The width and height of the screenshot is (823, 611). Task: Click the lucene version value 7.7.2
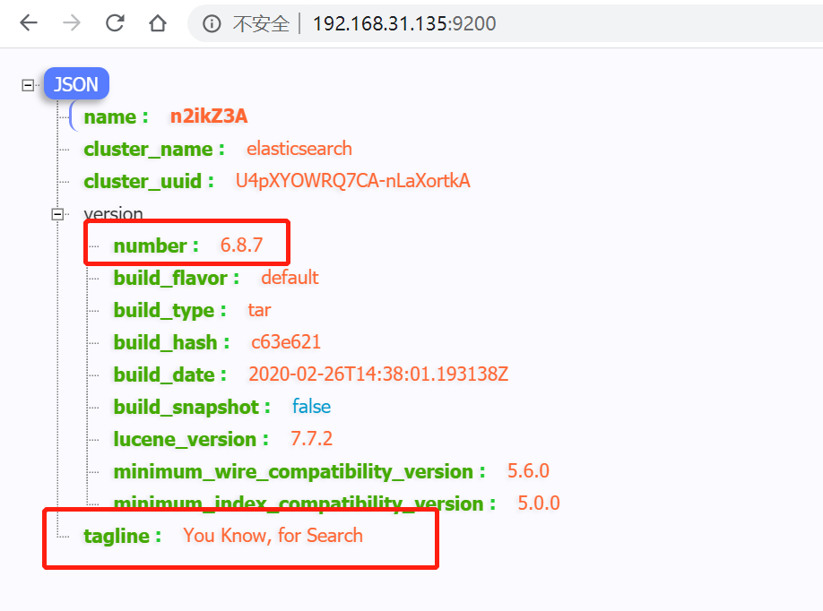coord(312,439)
